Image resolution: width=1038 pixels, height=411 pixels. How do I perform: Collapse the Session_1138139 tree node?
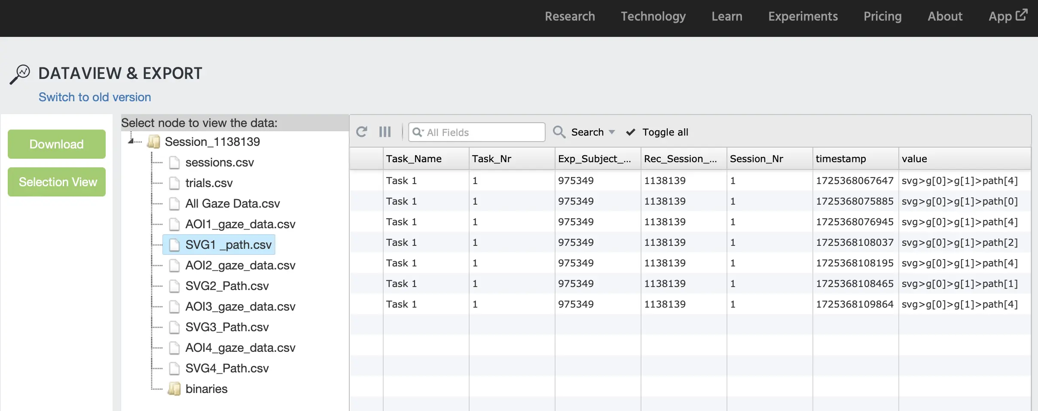click(131, 140)
